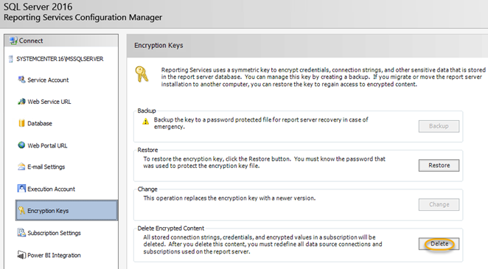
Task: Open Power BI Integration page
Action: click(54, 255)
